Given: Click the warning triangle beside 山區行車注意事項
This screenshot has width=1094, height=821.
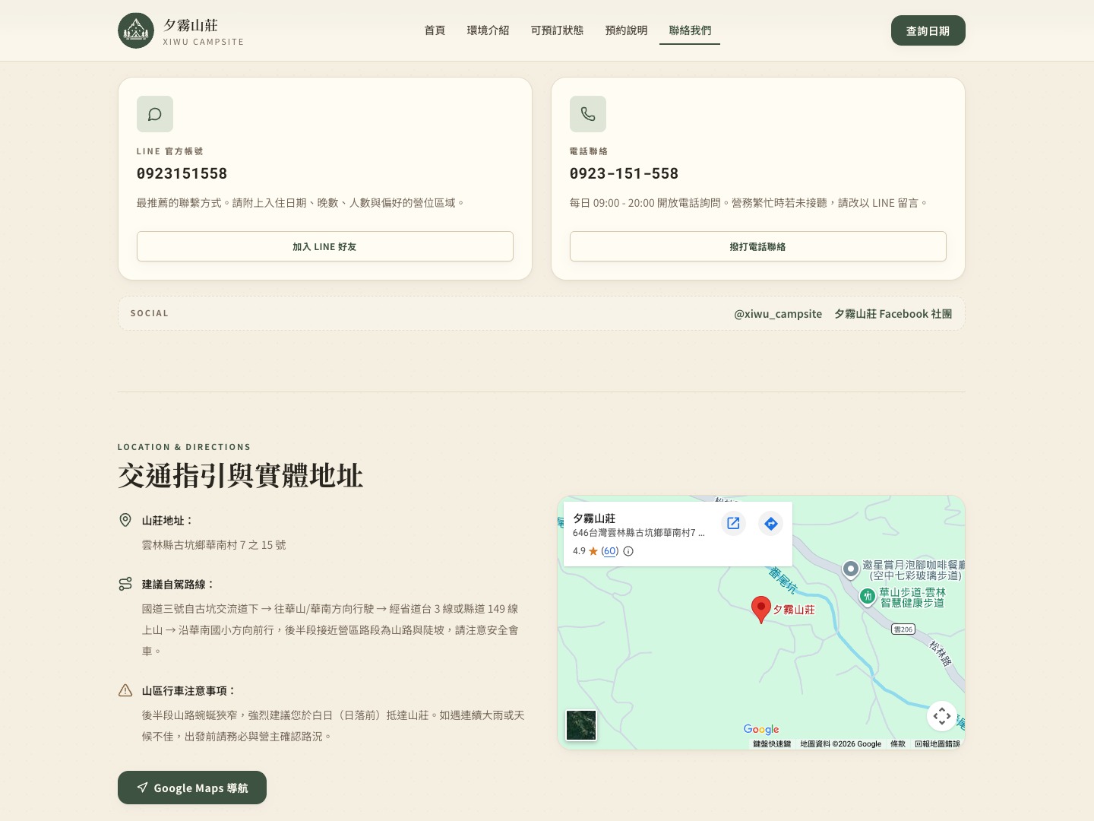Looking at the screenshot, I should (125, 690).
